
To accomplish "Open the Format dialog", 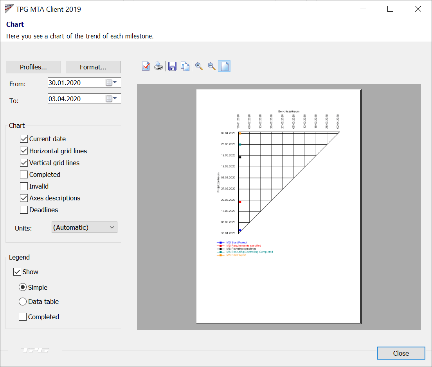I will coord(93,67).
